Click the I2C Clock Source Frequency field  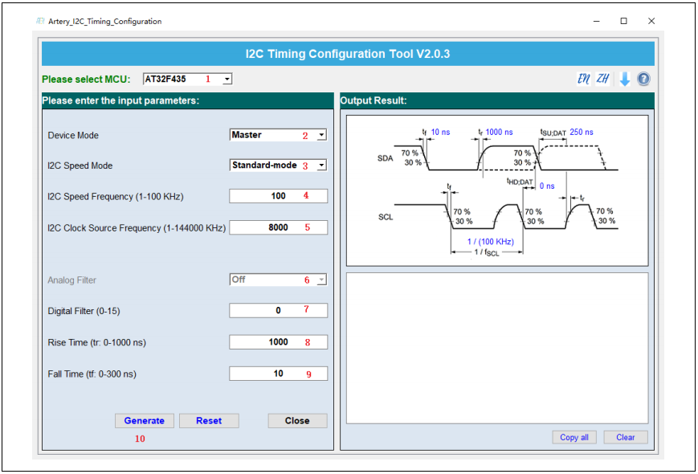pyautogui.click(x=278, y=227)
